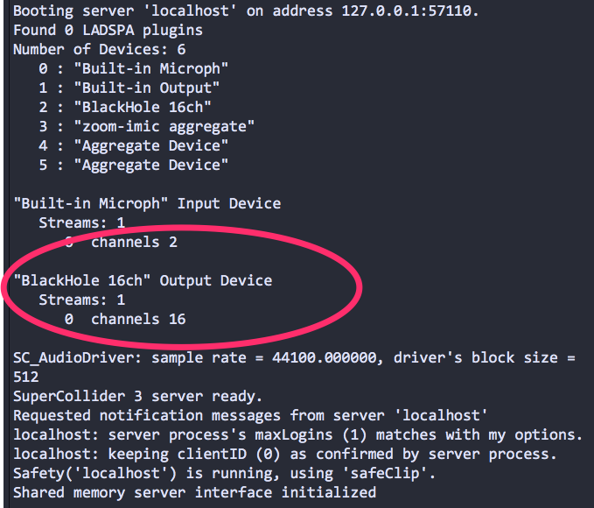The height and width of the screenshot is (508, 594).
Task: Click the 'zoom-imic aggregate' device entry
Action: coord(146,126)
